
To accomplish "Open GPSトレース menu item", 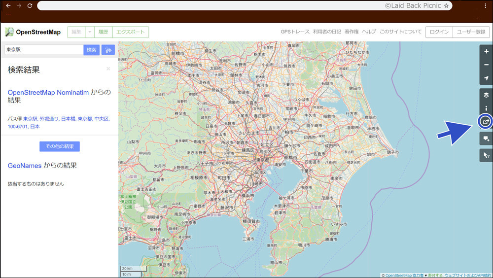I will pyautogui.click(x=295, y=32).
